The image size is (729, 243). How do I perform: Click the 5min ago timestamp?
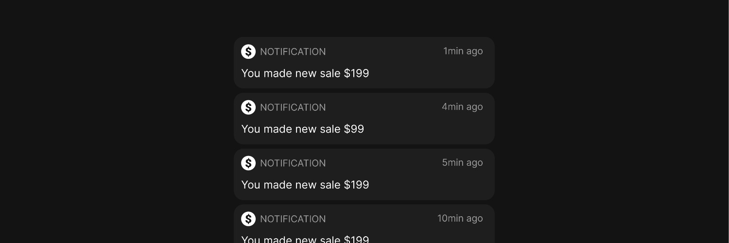click(462, 163)
